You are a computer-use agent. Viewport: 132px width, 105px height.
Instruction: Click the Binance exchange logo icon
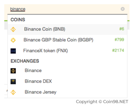[13, 71]
